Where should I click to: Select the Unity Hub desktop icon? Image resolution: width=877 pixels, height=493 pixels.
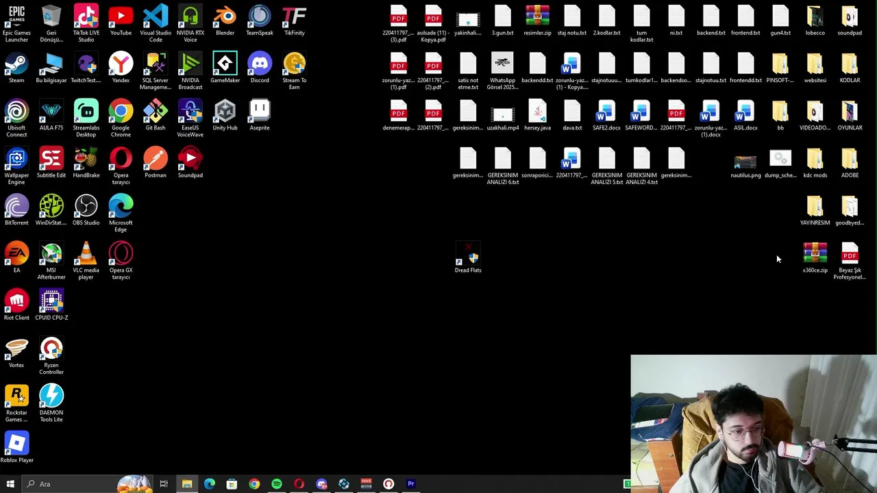pyautogui.click(x=225, y=115)
